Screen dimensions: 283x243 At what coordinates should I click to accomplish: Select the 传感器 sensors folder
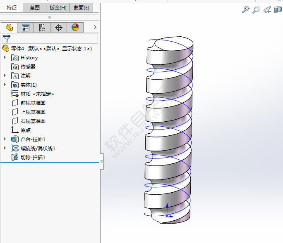coord(28,66)
